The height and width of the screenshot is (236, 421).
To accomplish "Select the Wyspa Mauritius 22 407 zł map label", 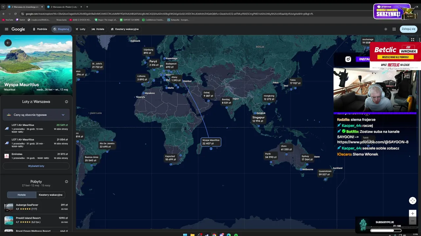I will [x=211, y=142].
